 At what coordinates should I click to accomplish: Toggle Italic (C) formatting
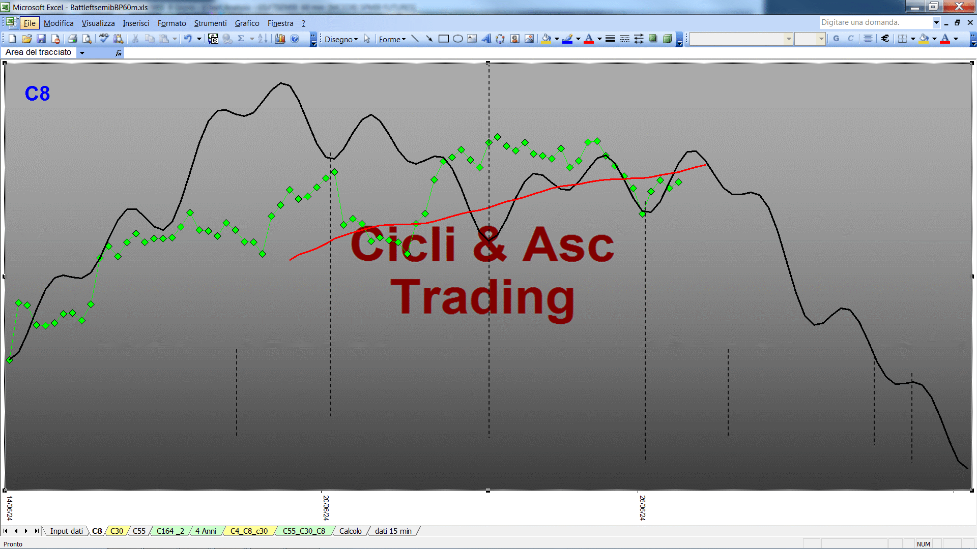tap(850, 39)
